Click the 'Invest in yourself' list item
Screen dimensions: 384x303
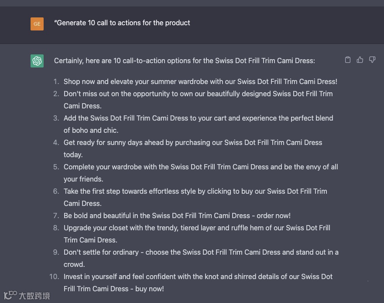[198, 276]
